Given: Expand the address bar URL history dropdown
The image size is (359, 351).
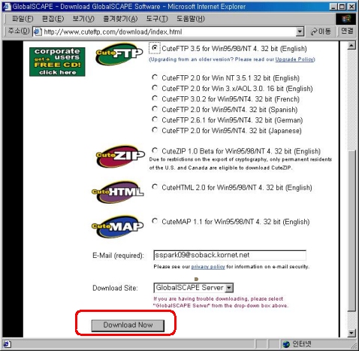Looking at the screenshot, I should point(300,32).
